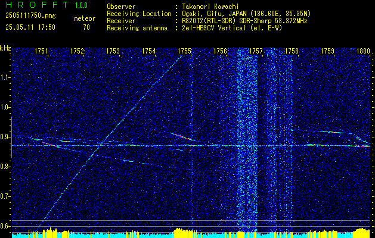Click the Receiving antenna label

[x=137, y=28]
